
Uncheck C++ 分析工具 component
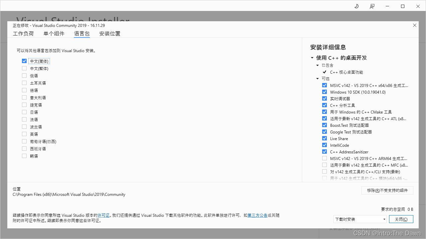tap(324, 105)
